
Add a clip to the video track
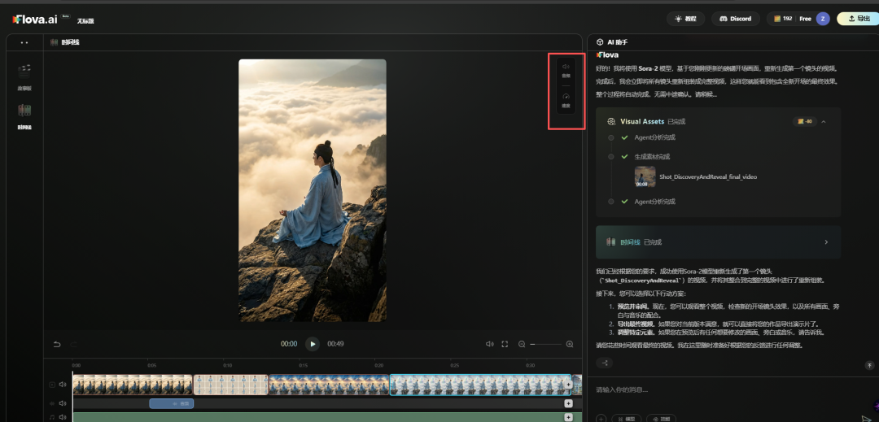click(x=568, y=385)
